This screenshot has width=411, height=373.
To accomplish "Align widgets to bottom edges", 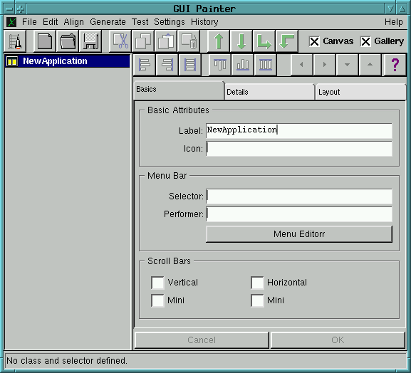I will click(x=243, y=65).
